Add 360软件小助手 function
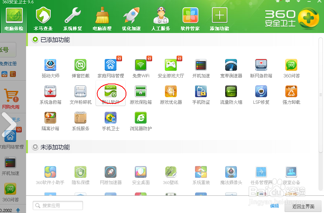Viewport: 324px width, 213px height. point(50,175)
